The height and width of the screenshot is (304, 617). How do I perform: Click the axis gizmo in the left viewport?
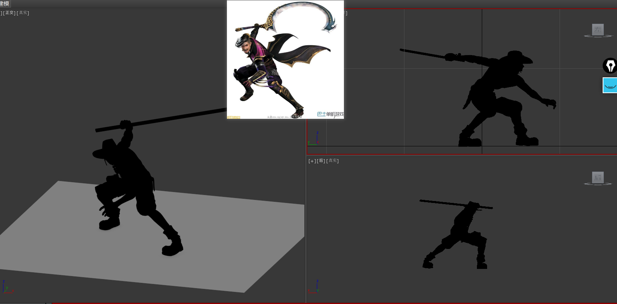pos(314,140)
